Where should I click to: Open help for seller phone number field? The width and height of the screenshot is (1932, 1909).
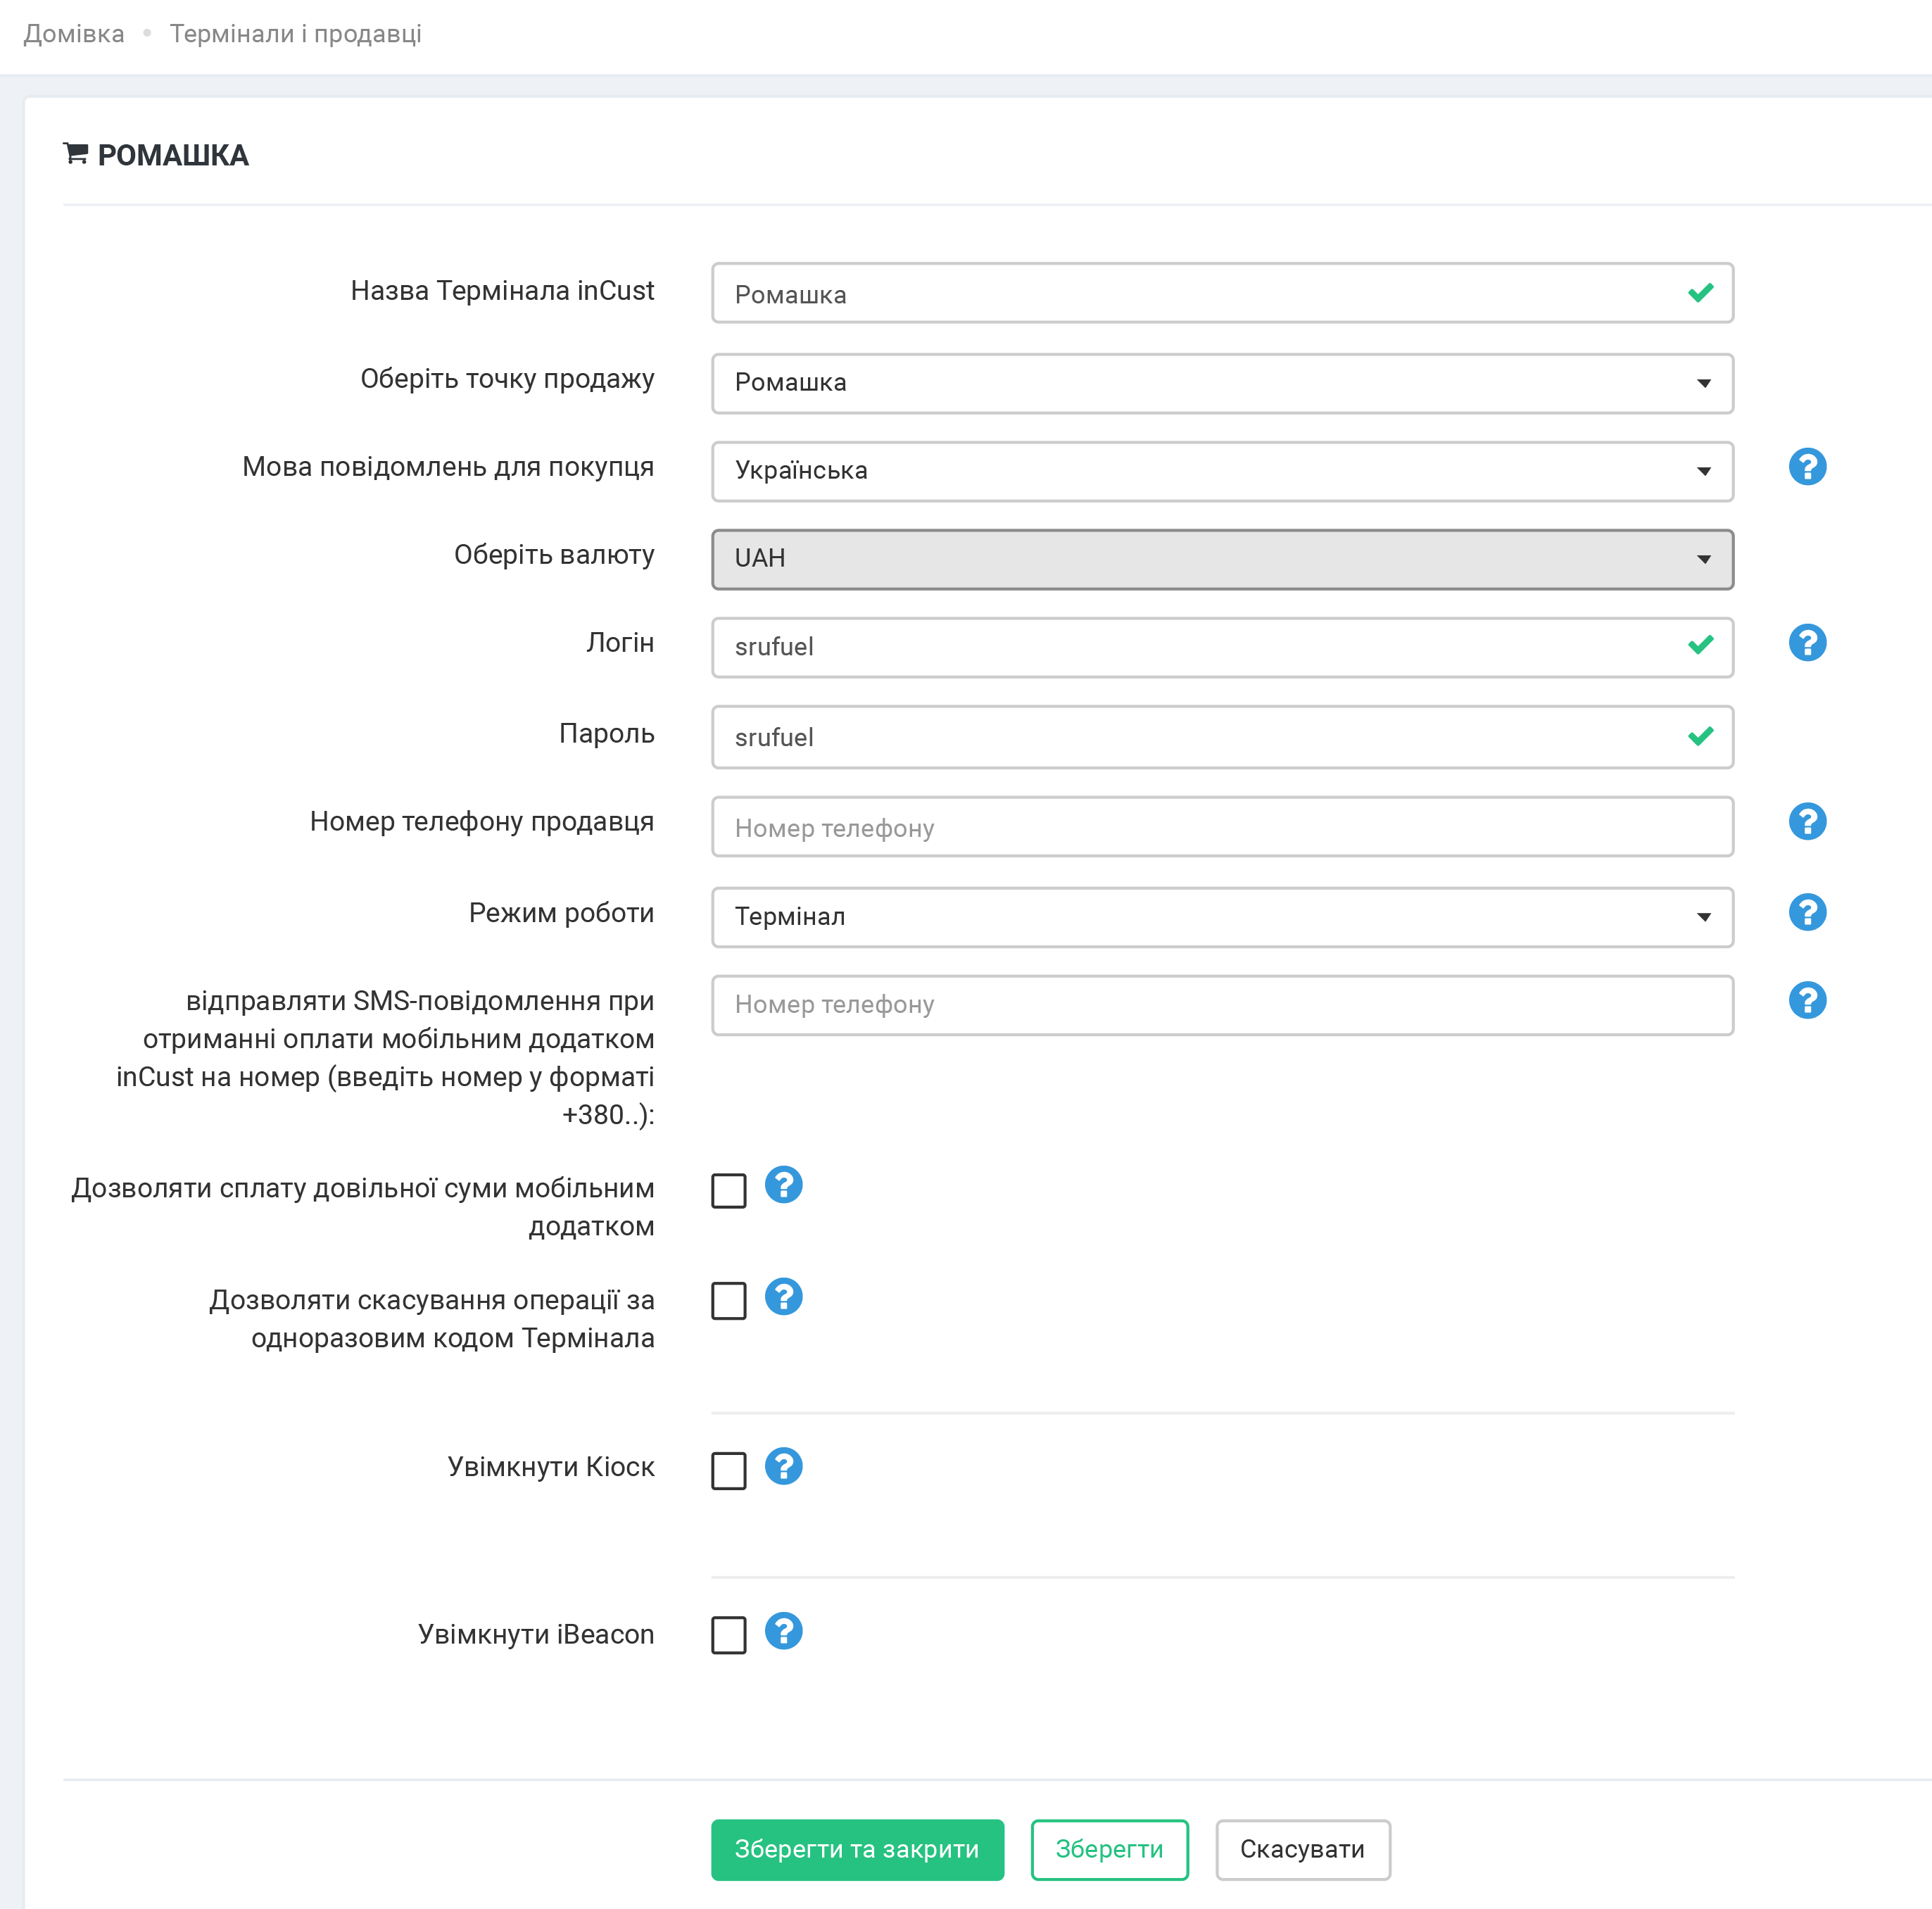(x=1806, y=822)
